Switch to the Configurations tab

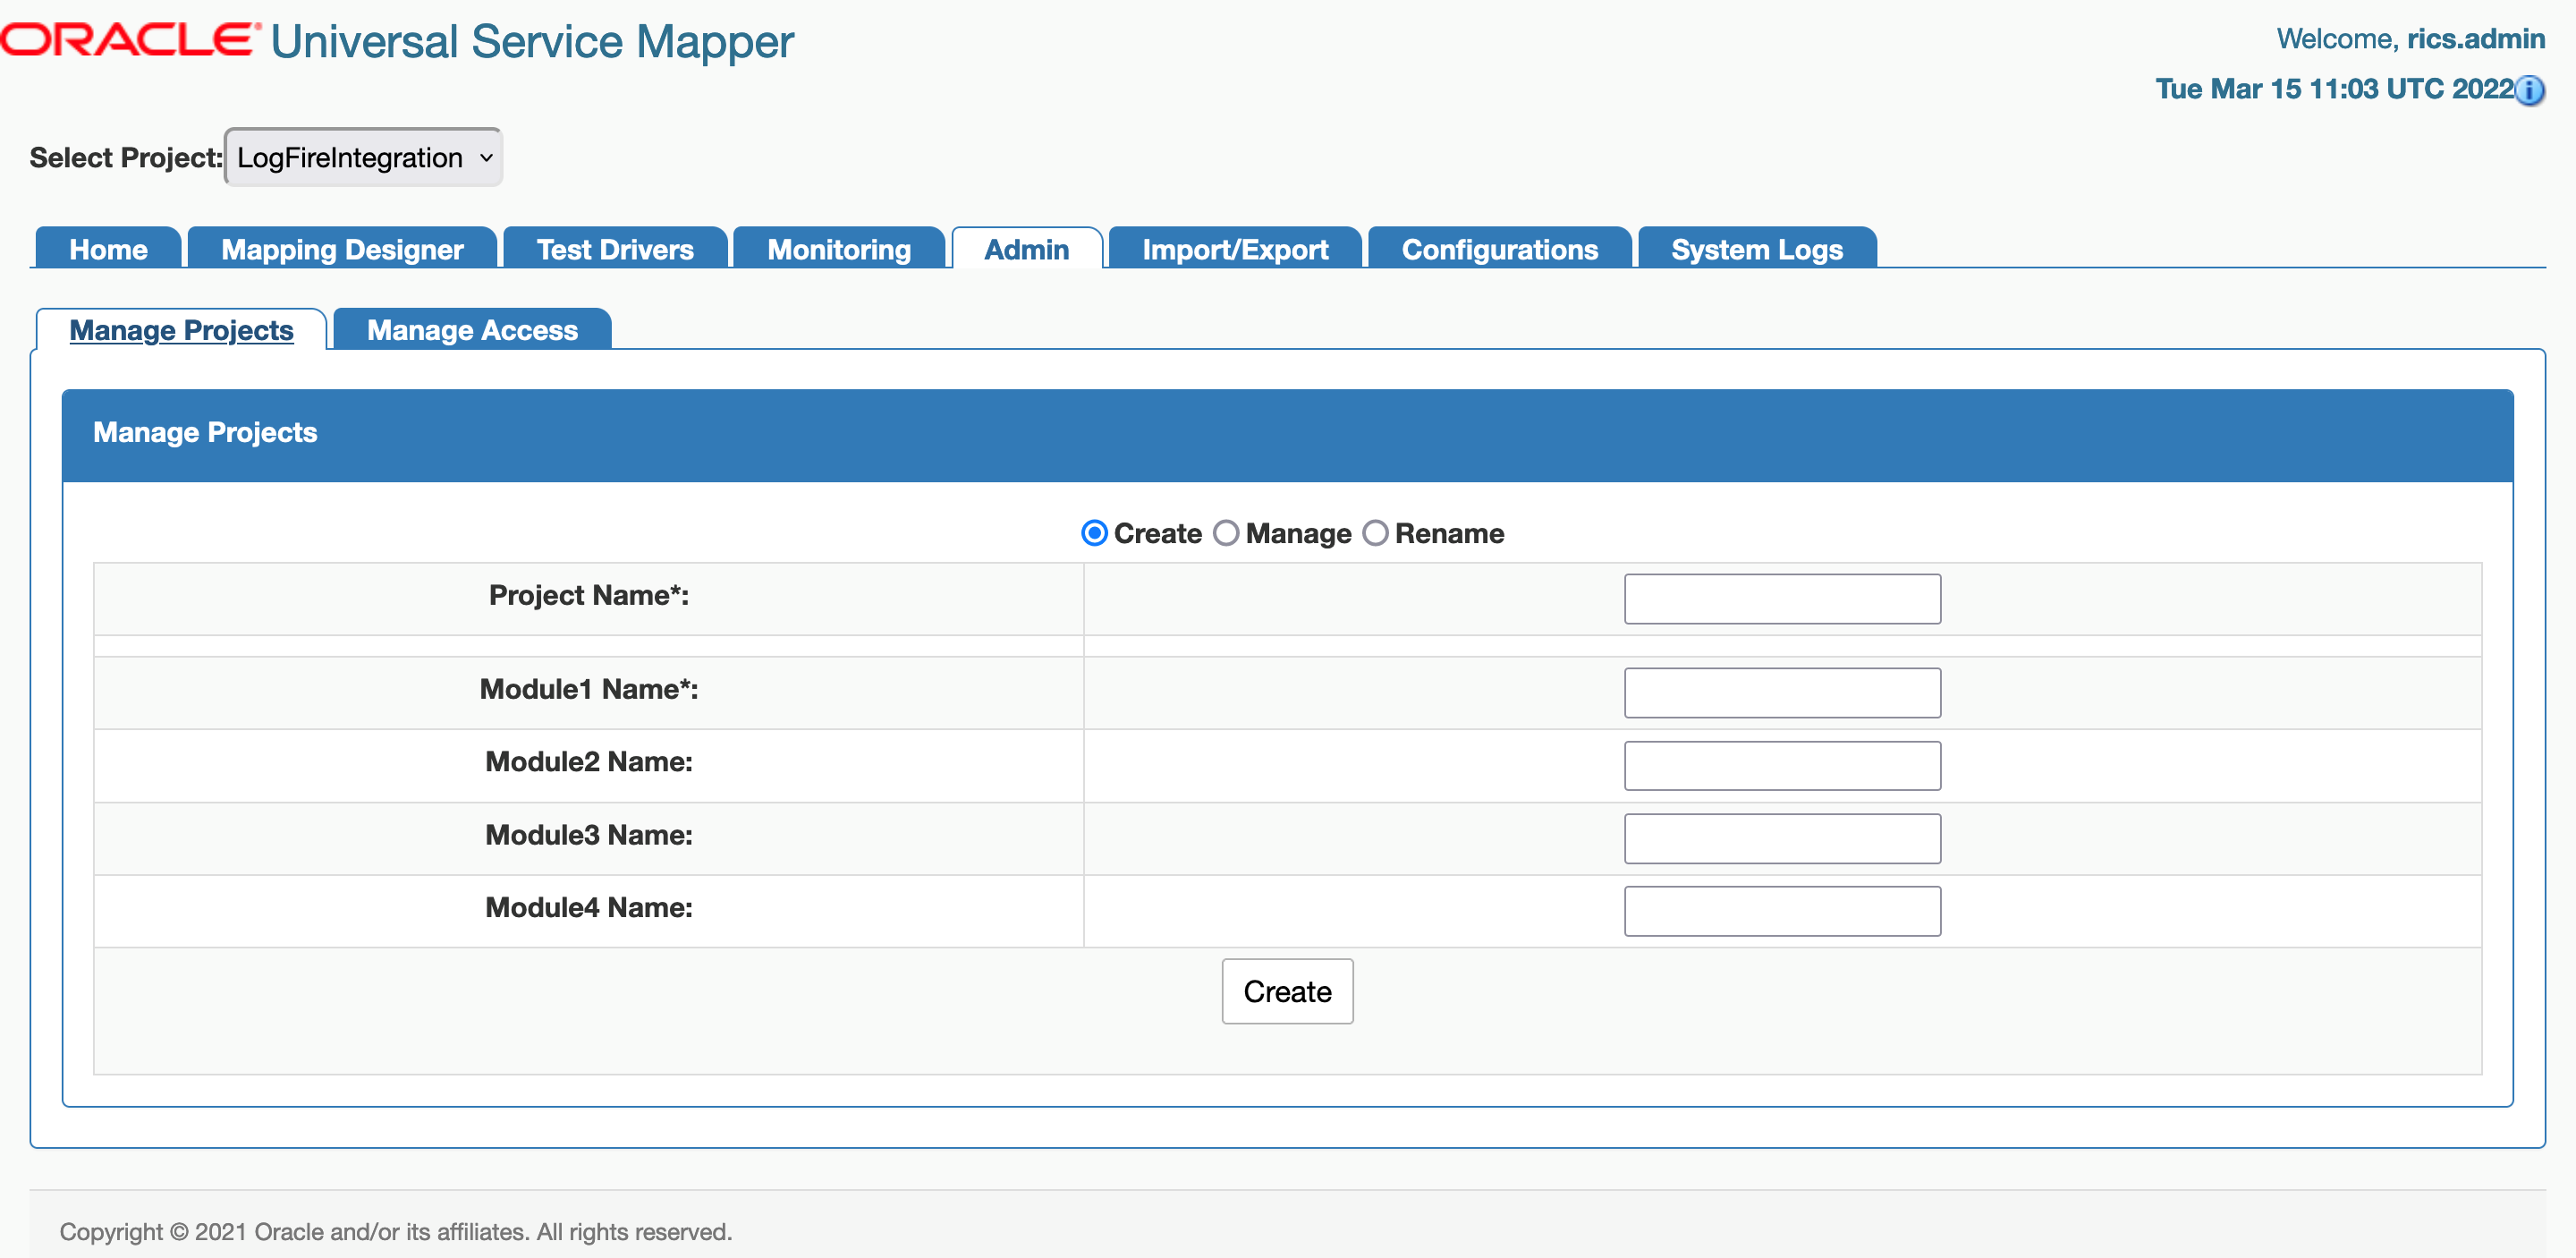[1499, 249]
